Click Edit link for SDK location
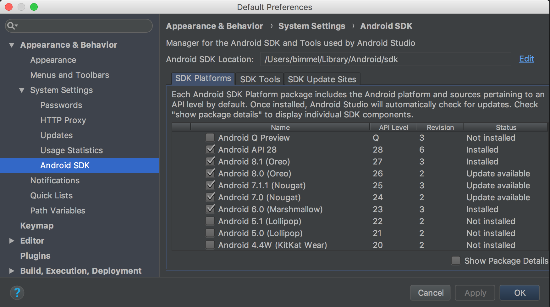Viewport: 550px width, 307px height. tap(526, 59)
